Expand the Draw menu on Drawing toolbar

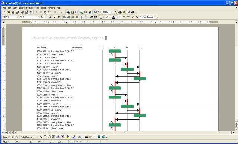pos(6,137)
